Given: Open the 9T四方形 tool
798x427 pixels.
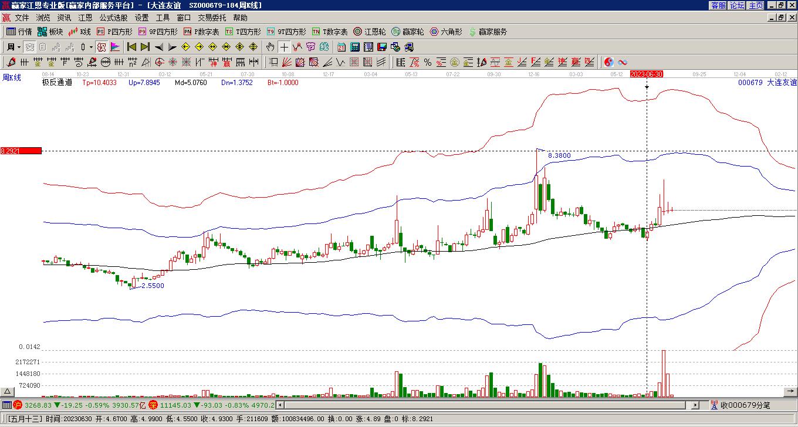Looking at the screenshot, I should click(x=286, y=32).
